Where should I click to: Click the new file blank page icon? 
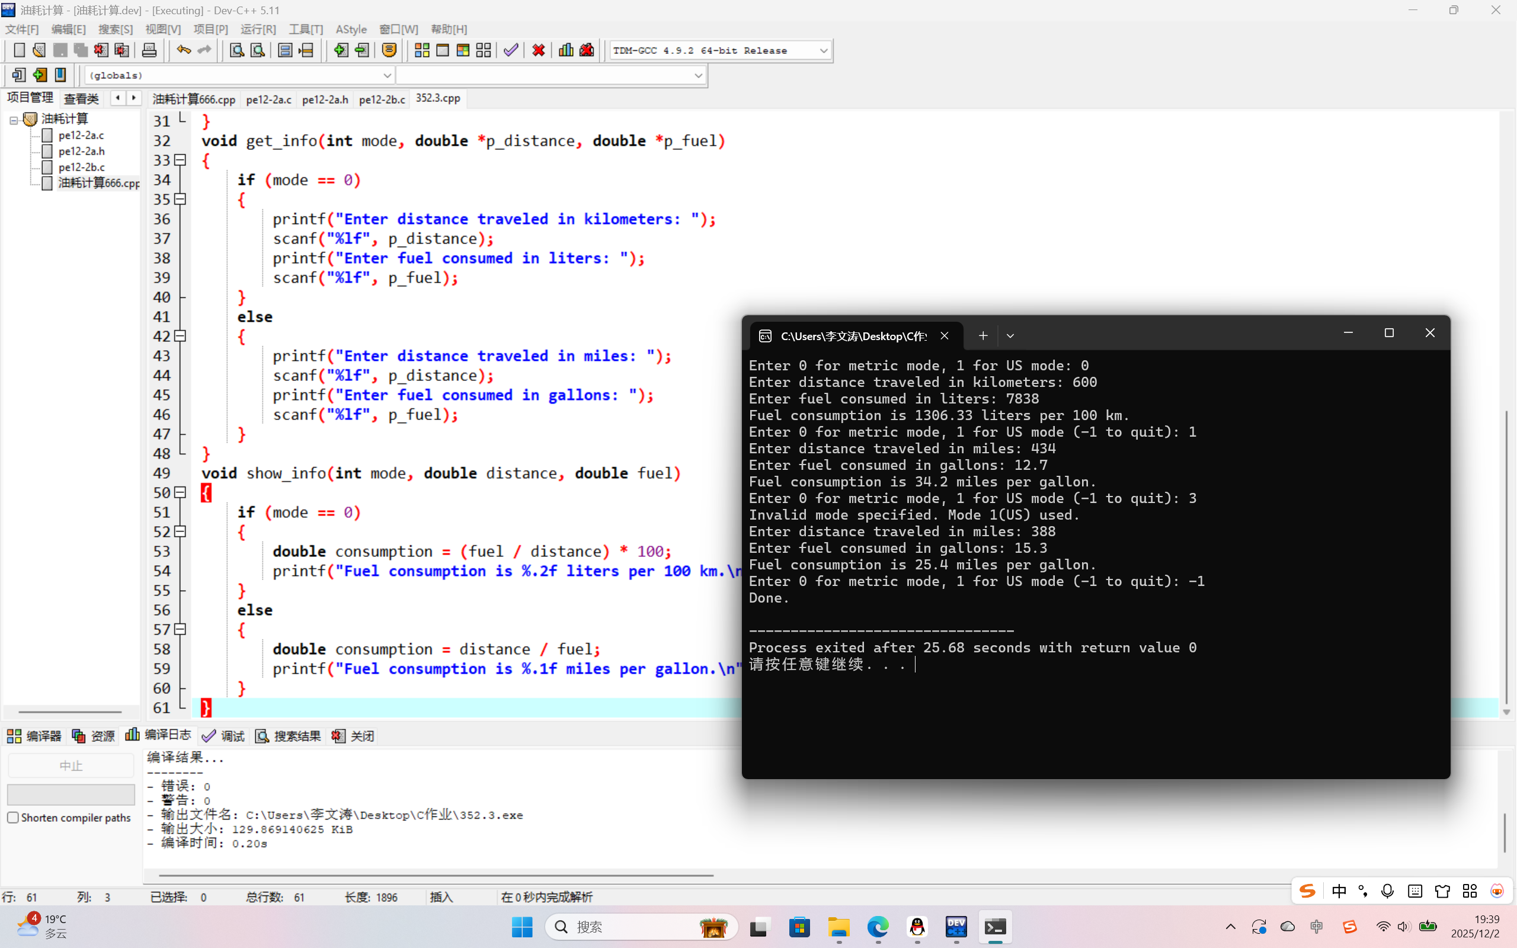19,50
